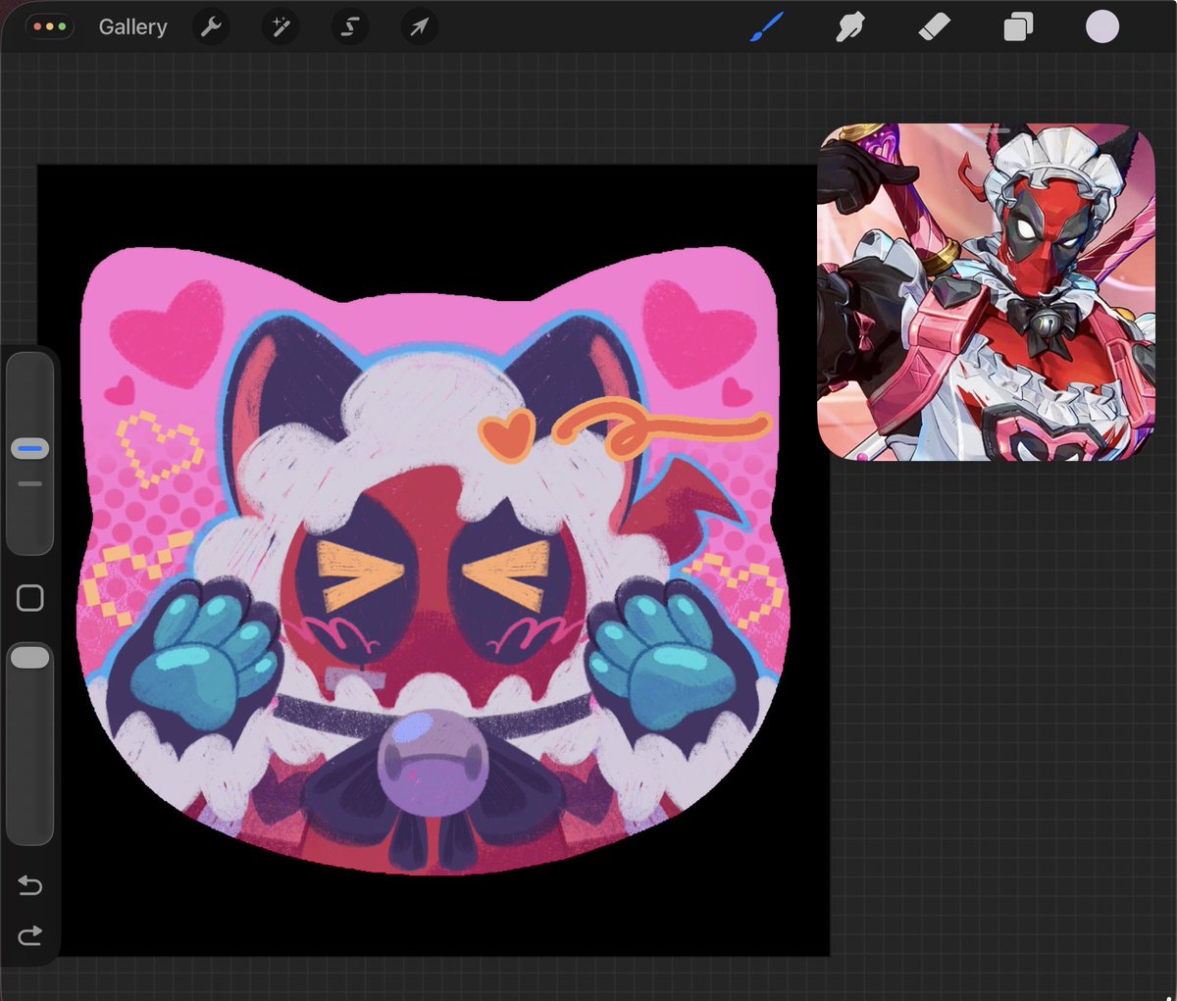Click the brush opacity slider handle
This screenshot has width=1177, height=1001.
pyautogui.click(x=29, y=658)
